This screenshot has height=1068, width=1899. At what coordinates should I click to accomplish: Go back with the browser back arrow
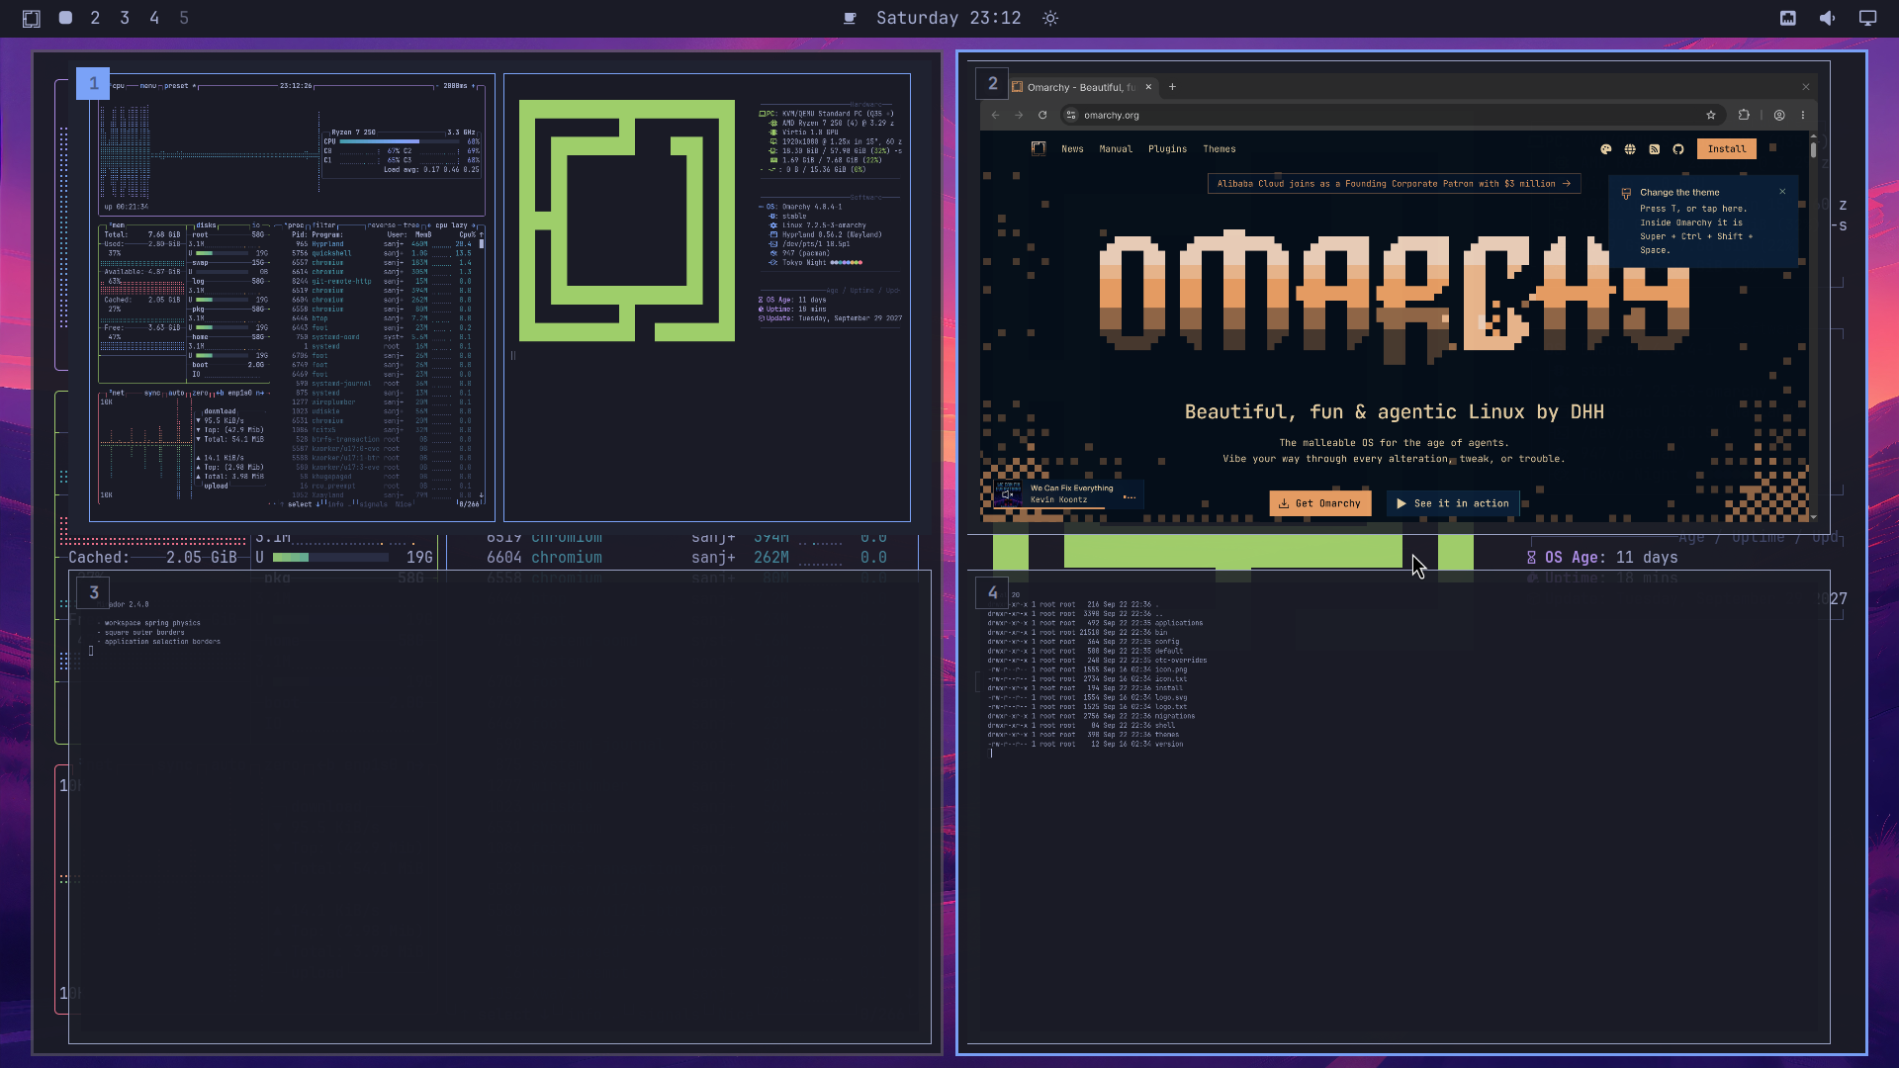(x=995, y=115)
